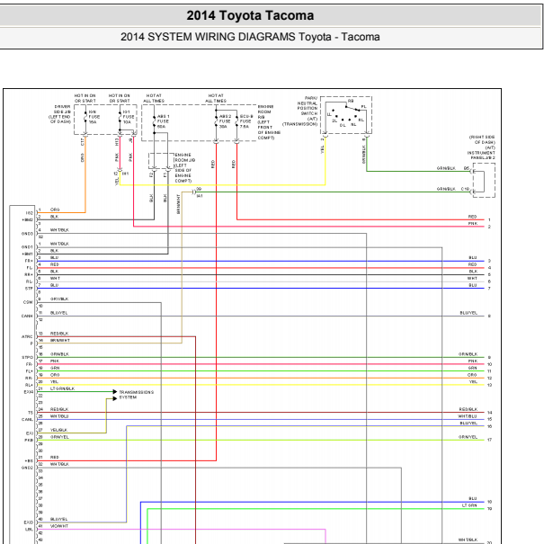Screen dimensions: 544x544
Task: Click the Instrument Panel J/B 2 connector box
Action: pyautogui.click(x=483, y=179)
